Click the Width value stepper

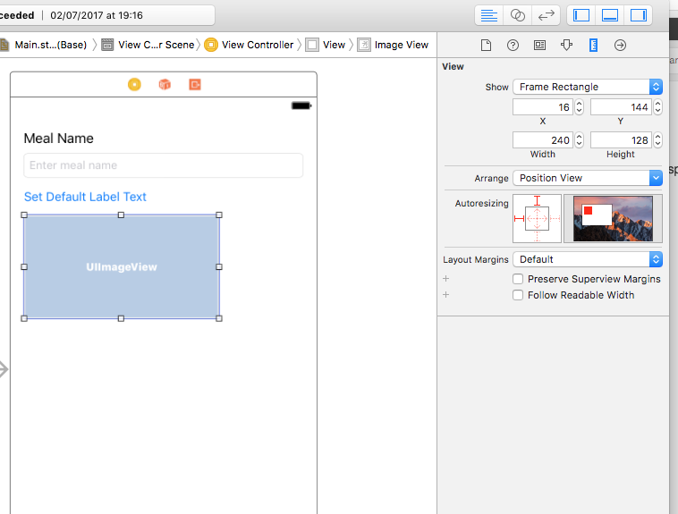579,140
